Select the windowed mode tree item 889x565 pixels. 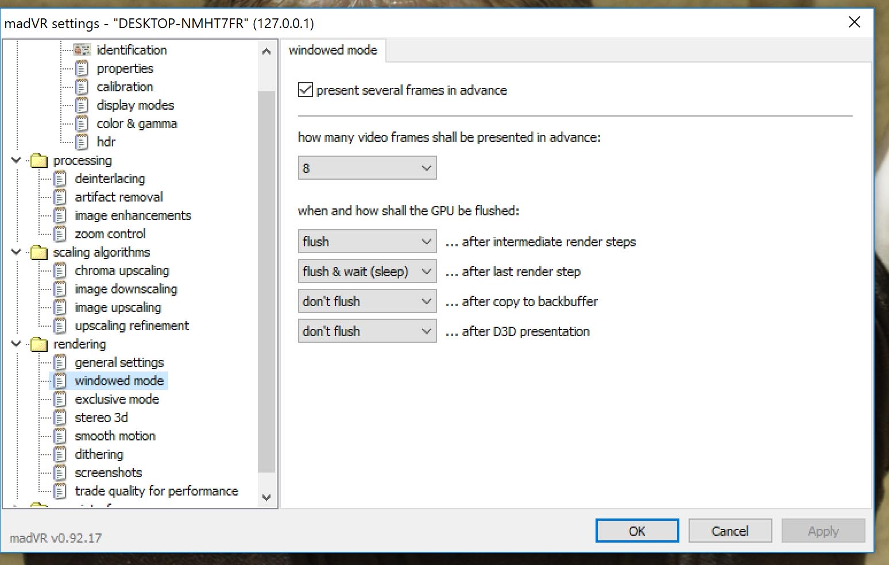tap(119, 381)
